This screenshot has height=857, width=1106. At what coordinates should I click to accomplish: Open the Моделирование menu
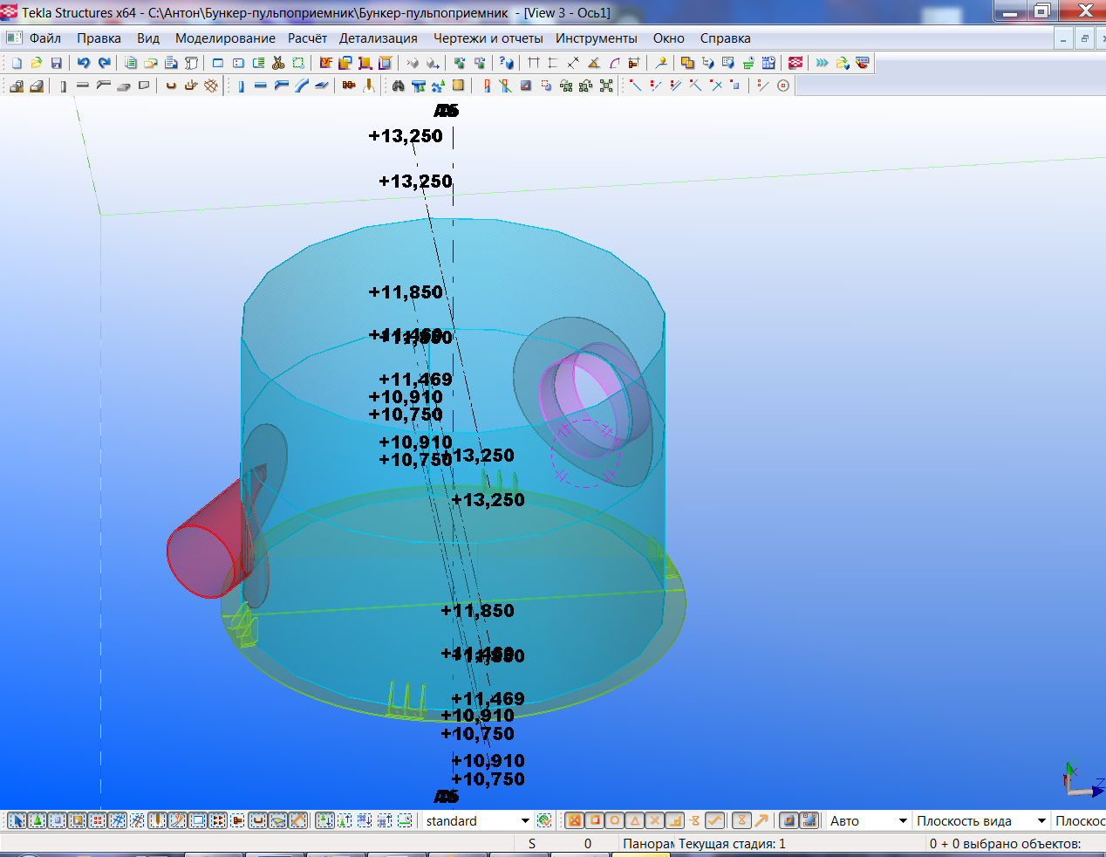[x=224, y=38]
